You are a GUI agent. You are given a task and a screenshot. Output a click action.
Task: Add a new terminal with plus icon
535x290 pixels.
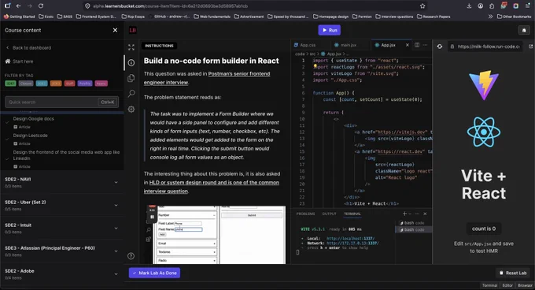pyautogui.click(x=404, y=214)
